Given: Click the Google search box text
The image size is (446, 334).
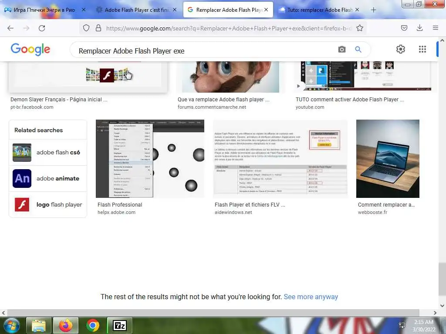Looking at the screenshot, I should (132, 51).
